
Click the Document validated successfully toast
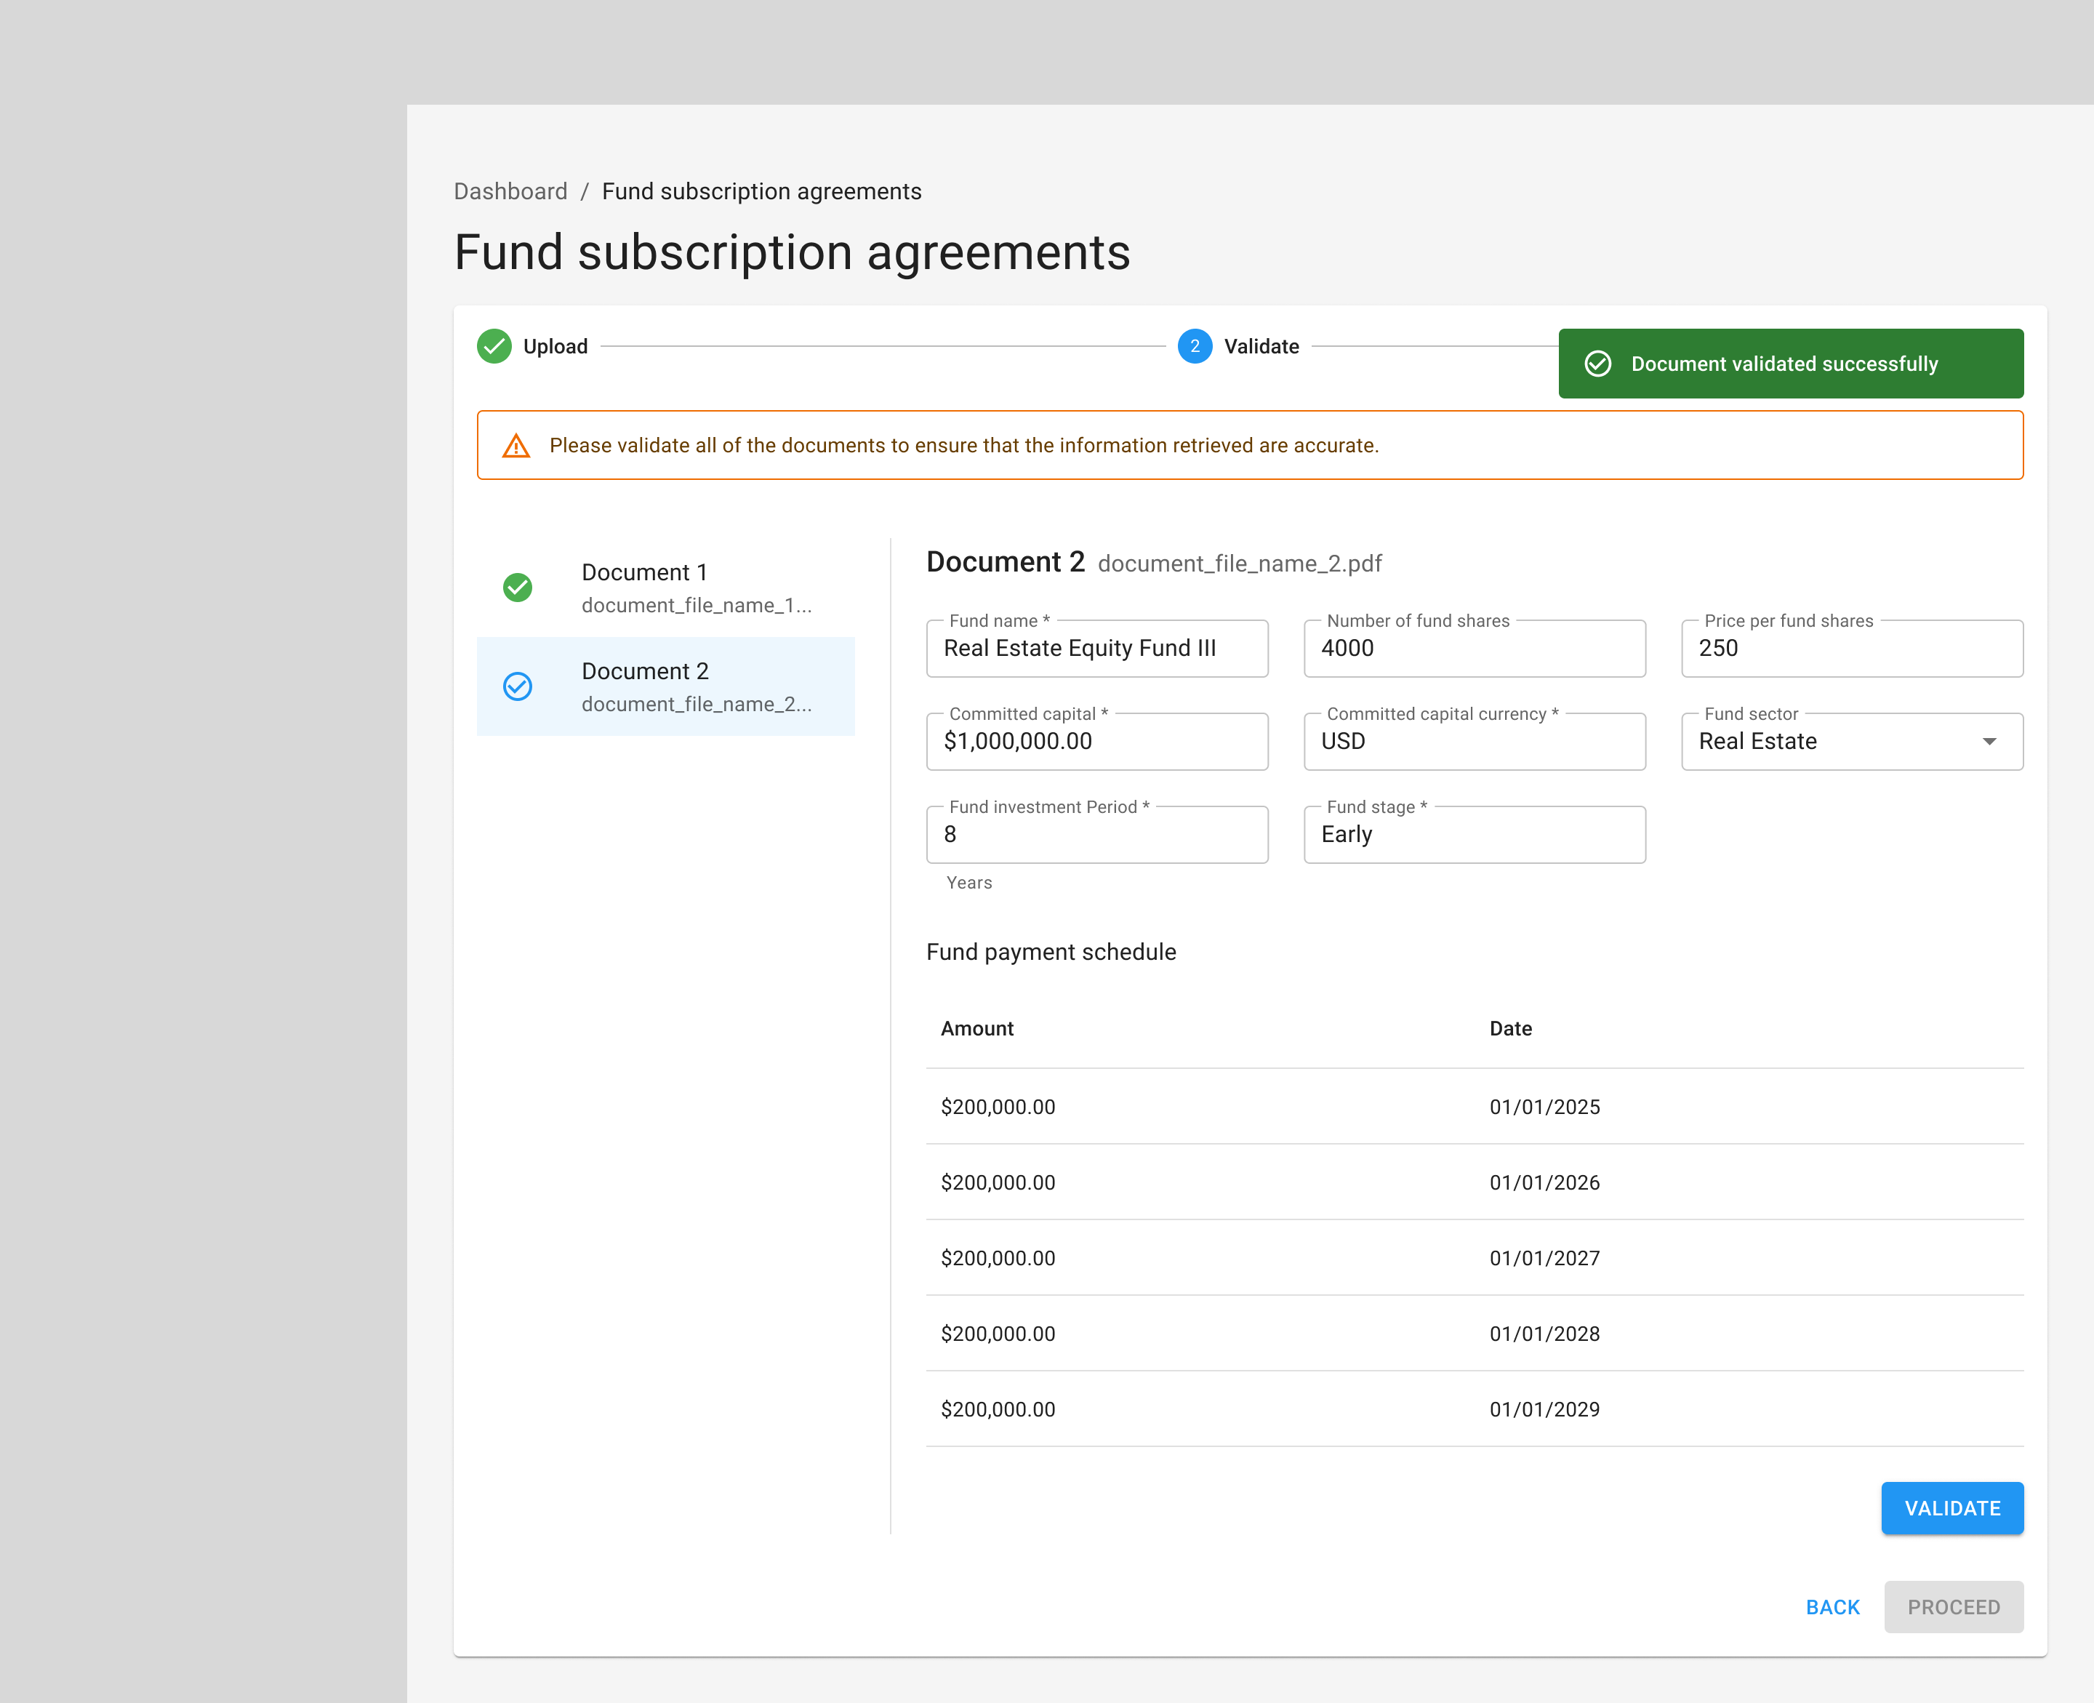(x=1790, y=364)
